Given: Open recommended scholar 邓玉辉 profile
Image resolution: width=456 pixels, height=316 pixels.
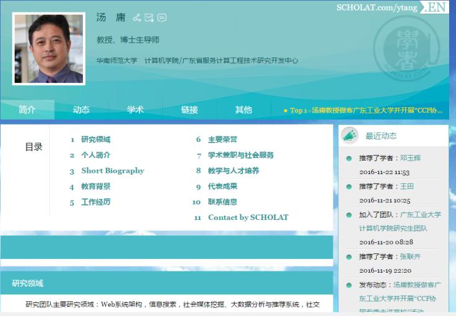Looking at the screenshot, I should (x=410, y=158).
